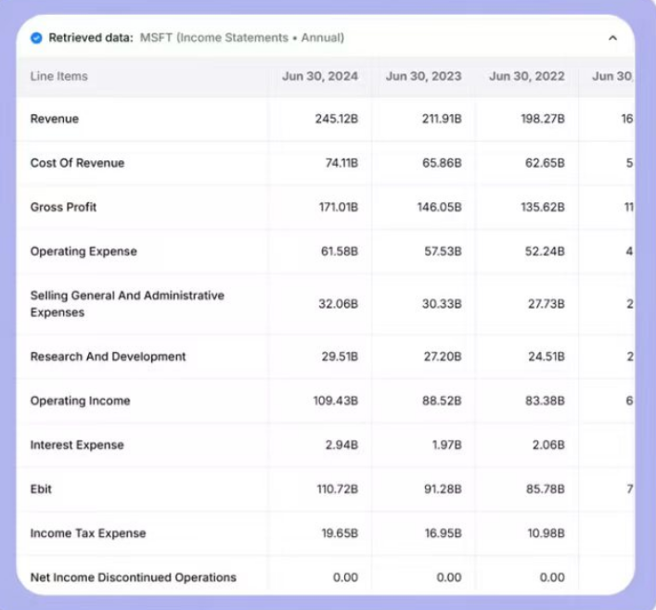Viewport: 656px width, 610px height.
Task: Click Gross Profit value 146.05B
Action: coord(439,207)
